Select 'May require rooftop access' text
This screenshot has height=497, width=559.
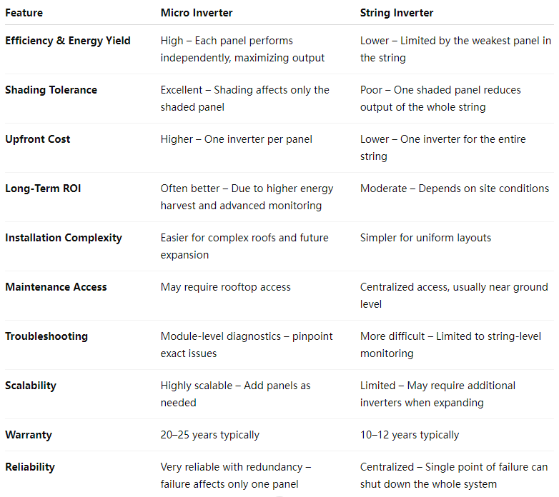click(x=226, y=287)
